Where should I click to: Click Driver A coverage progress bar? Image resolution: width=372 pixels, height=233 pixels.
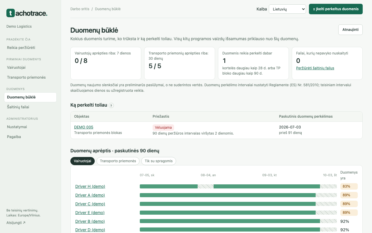[238, 195]
